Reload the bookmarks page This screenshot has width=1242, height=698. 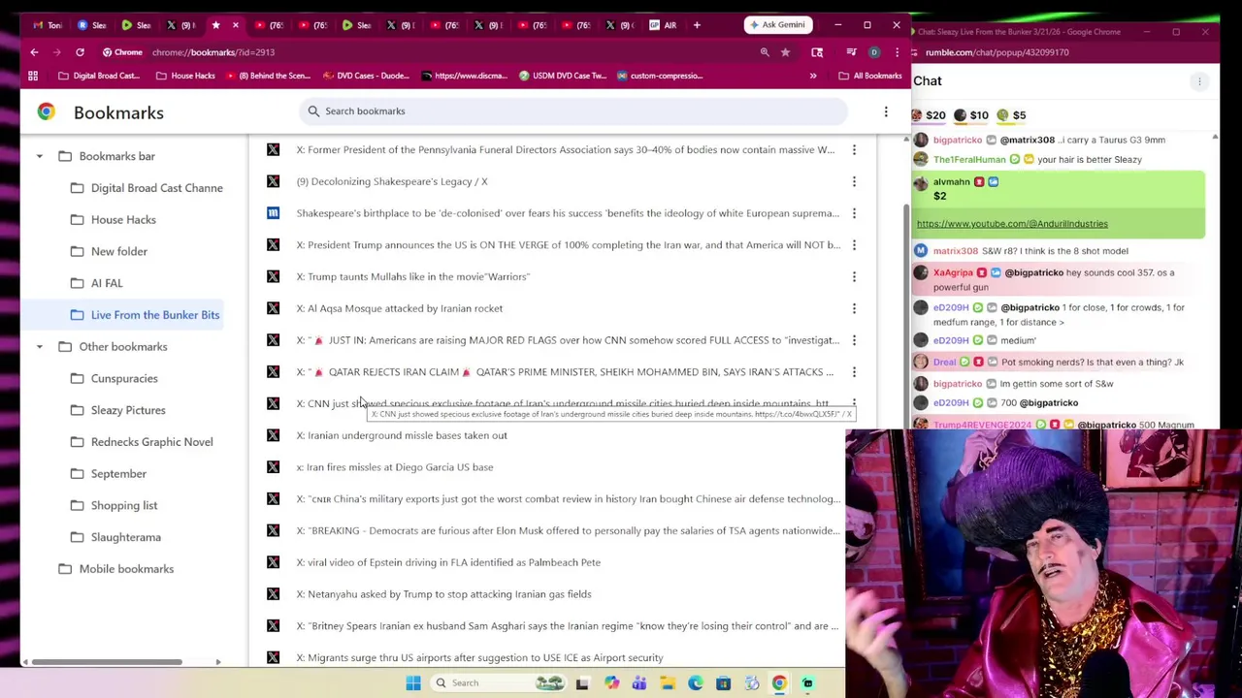[x=80, y=52]
